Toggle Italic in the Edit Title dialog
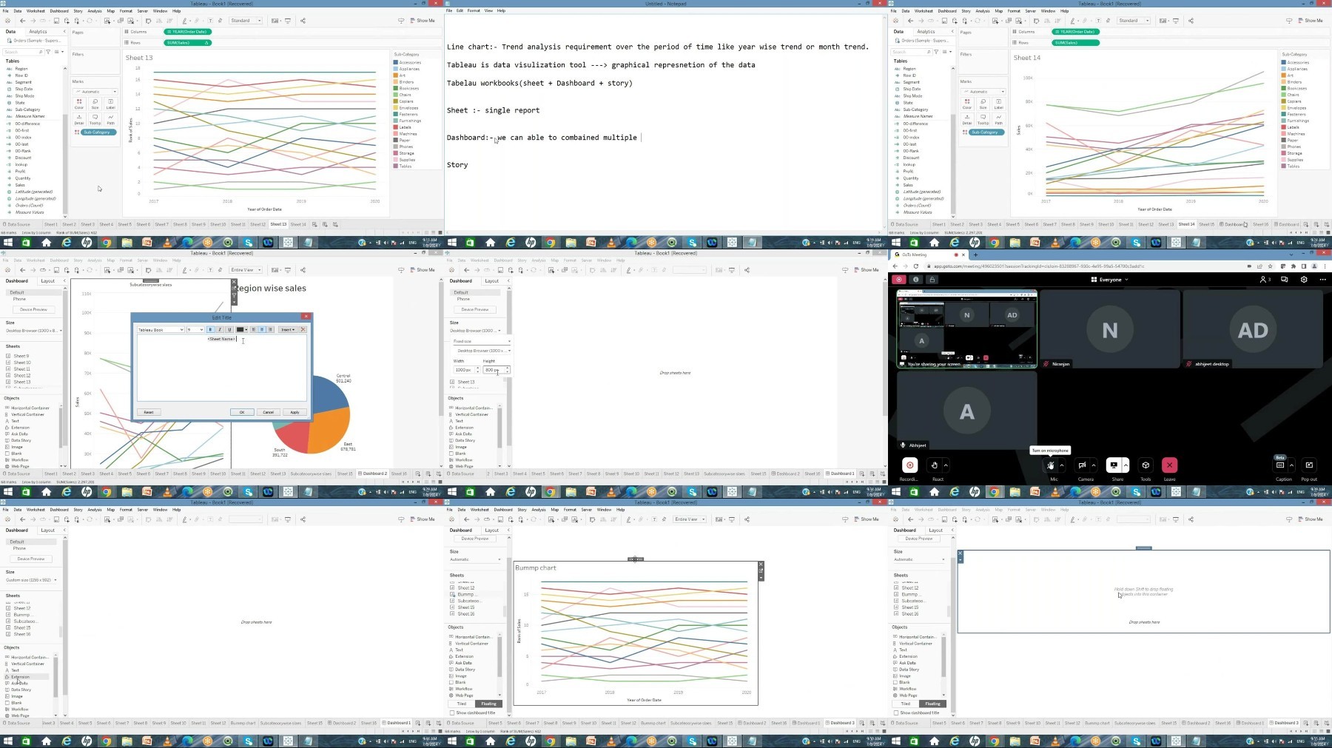Viewport: 1332px width, 748px height. pos(220,329)
